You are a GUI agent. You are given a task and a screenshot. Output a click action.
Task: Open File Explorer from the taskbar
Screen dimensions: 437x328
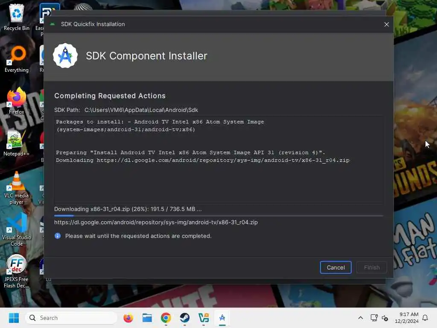click(147, 318)
